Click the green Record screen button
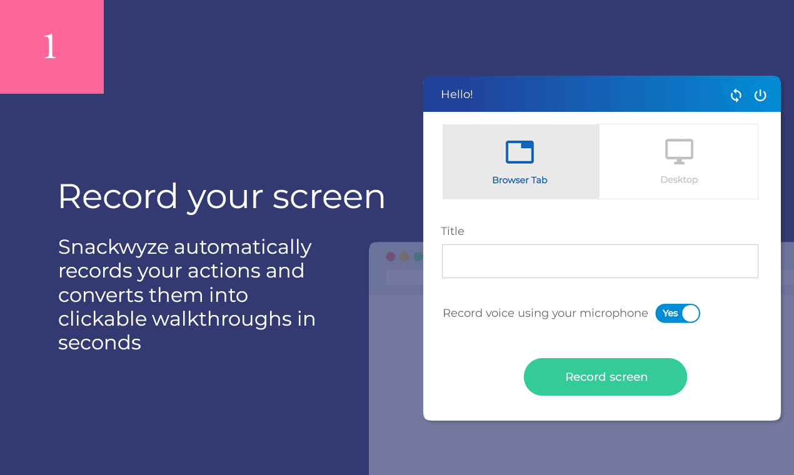 tap(605, 377)
